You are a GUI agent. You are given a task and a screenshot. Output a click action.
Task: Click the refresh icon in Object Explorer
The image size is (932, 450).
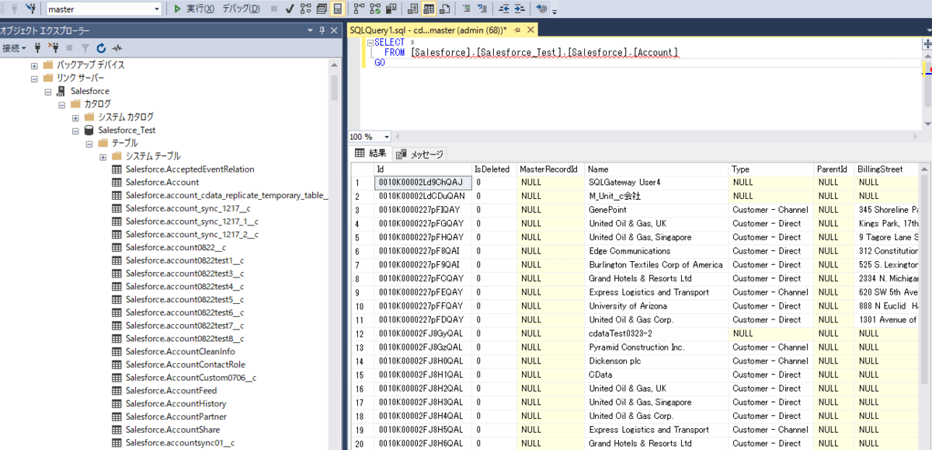101,48
